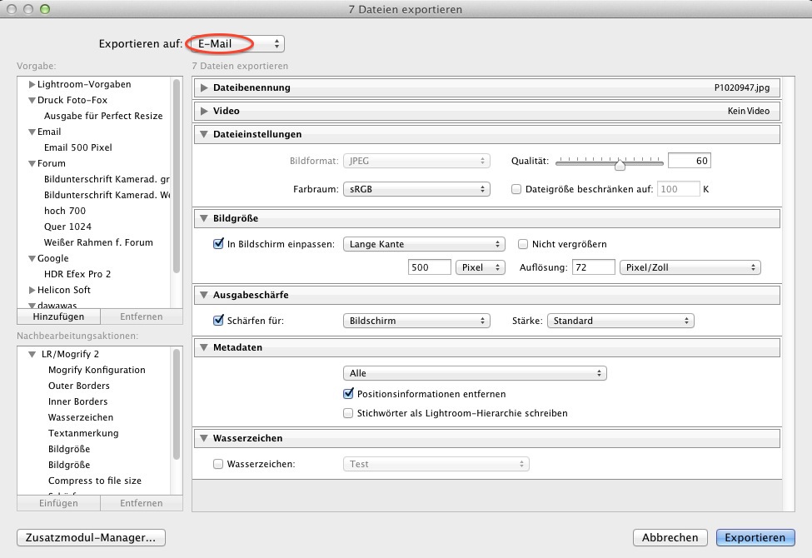Collapse the Bildgröße section triangle
The image size is (812, 558).
pyautogui.click(x=203, y=219)
